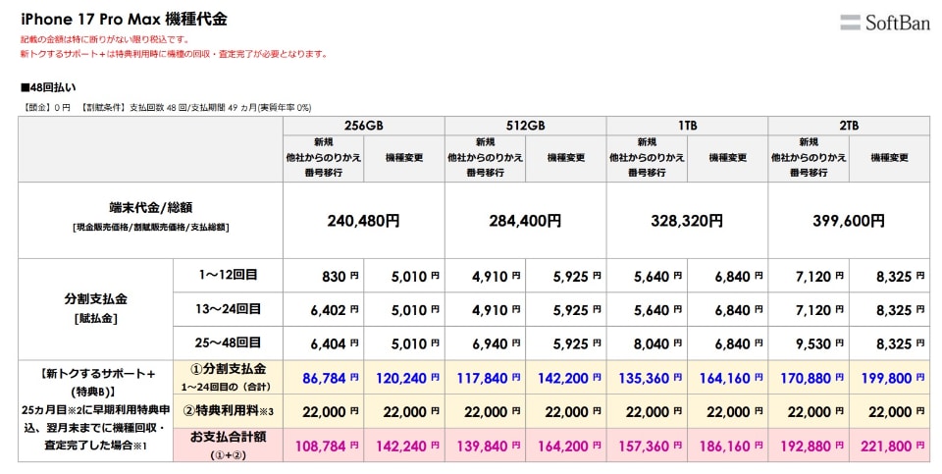Select the 1~12回目 row label
942x474 pixels.
pos(228,275)
